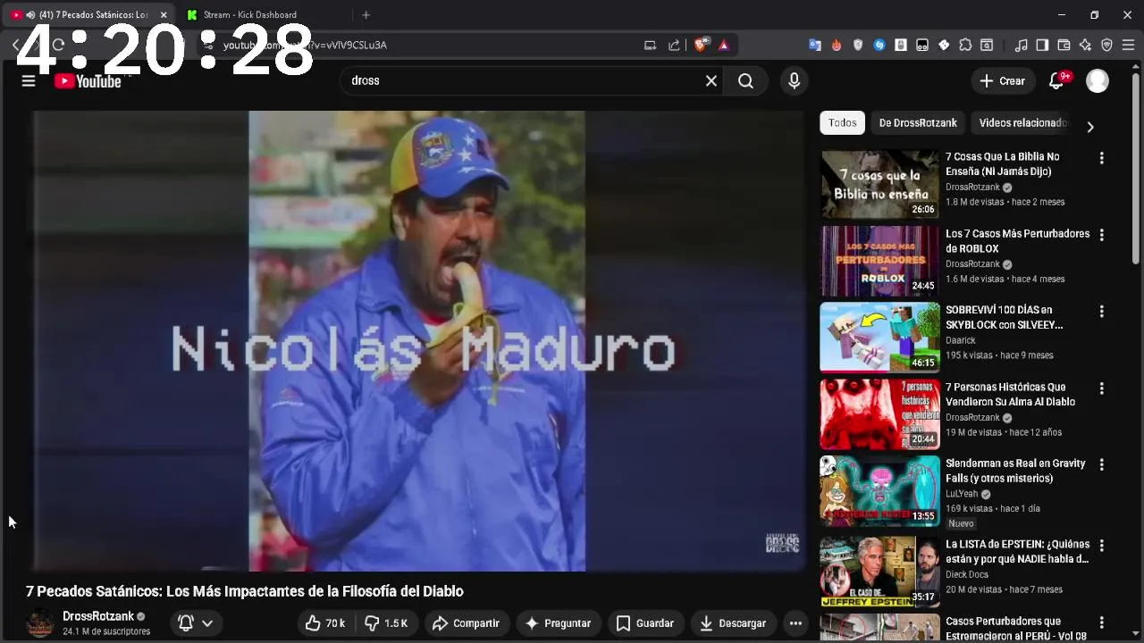Click the Compartir share button

pos(466,623)
